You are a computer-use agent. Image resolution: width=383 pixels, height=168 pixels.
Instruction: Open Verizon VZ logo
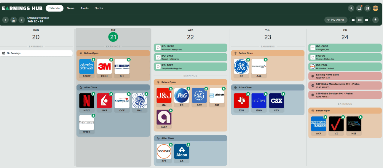(336, 124)
